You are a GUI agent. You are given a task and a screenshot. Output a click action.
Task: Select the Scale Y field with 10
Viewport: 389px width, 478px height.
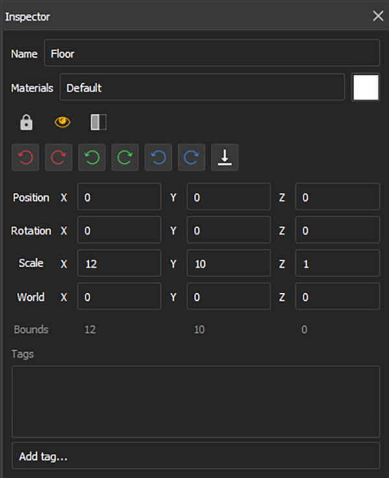point(228,263)
